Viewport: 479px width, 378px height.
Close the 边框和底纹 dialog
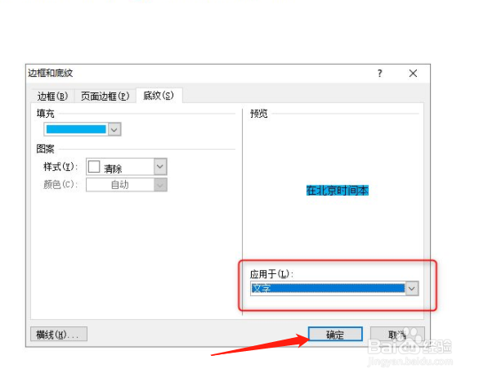click(413, 74)
